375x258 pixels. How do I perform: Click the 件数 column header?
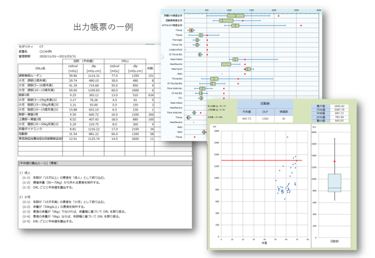pyautogui.click(x=149, y=67)
